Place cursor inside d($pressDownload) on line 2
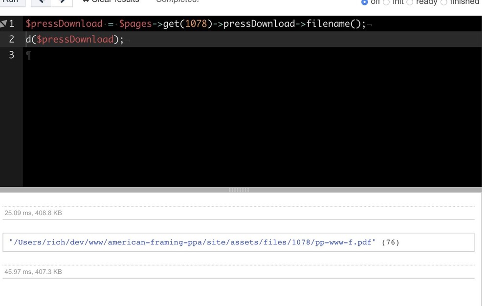 (73, 39)
